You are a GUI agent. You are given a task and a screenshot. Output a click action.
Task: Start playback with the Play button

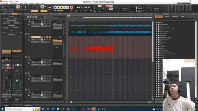(x=61, y=7)
